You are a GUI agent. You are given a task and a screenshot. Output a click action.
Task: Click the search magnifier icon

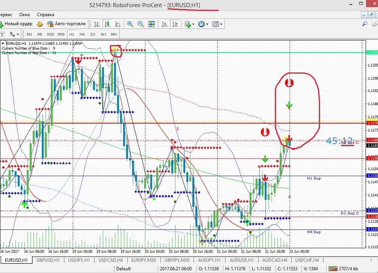coord(364,24)
